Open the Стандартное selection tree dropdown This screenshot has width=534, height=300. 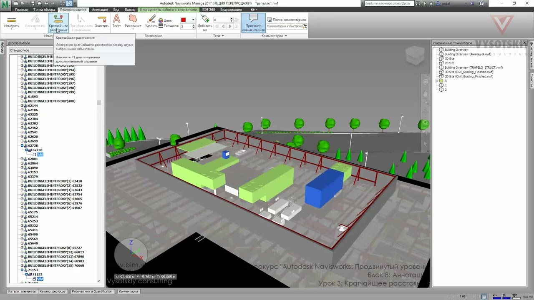click(55, 50)
